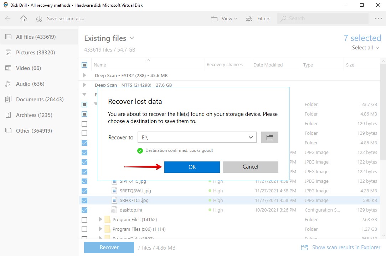Select Documents (28443) category
Screen dimensions: 386x256
point(39,100)
